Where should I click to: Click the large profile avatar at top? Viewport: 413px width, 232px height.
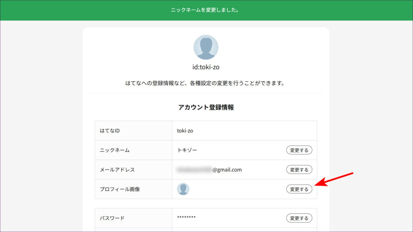tap(206, 47)
